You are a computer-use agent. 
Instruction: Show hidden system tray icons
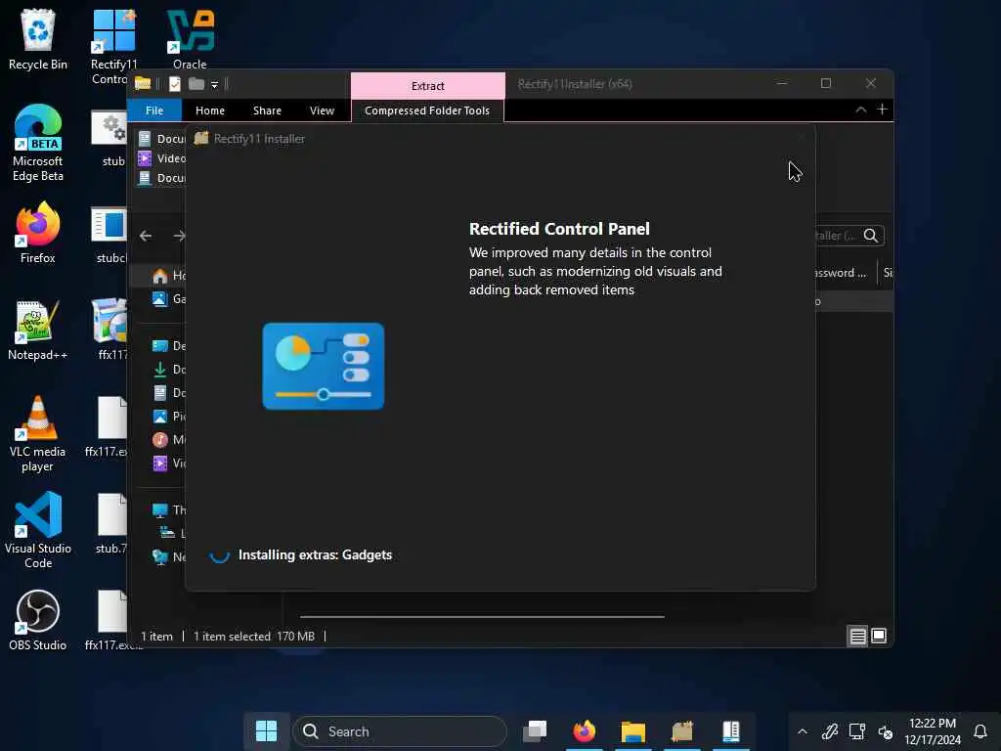[x=803, y=731]
